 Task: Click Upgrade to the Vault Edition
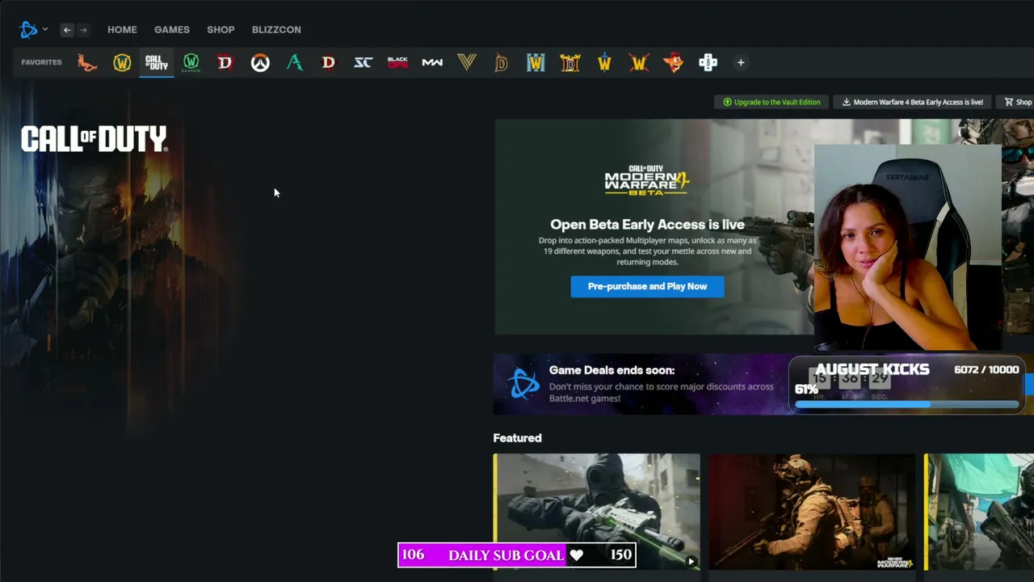pyautogui.click(x=771, y=102)
